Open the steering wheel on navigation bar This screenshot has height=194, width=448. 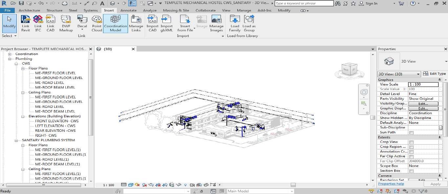click(x=364, y=91)
